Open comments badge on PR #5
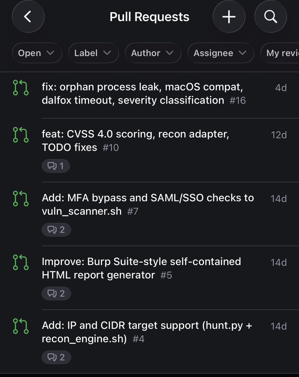This screenshot has height=377, width=299. coord(56,293)
